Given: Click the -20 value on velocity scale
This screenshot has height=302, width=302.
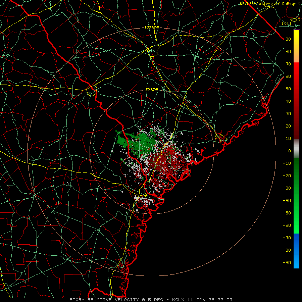Looking at the screenshot, I should (287, 175).
